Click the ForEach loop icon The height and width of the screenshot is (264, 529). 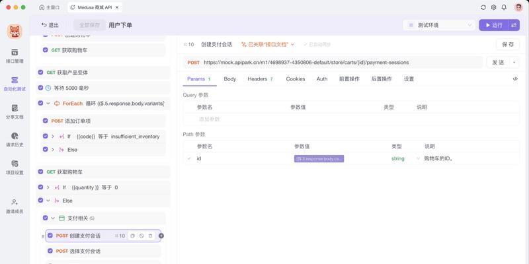click(x=57, y=104)
